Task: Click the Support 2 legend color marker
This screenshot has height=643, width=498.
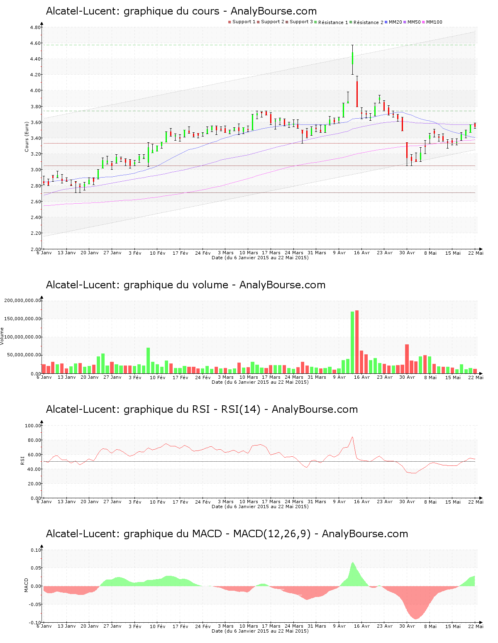Action: tap(258, 22)
